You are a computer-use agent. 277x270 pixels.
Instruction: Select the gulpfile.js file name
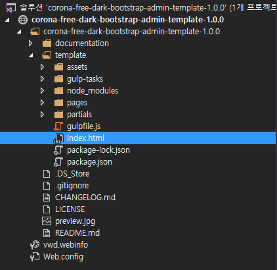click(x=84, y=126)
